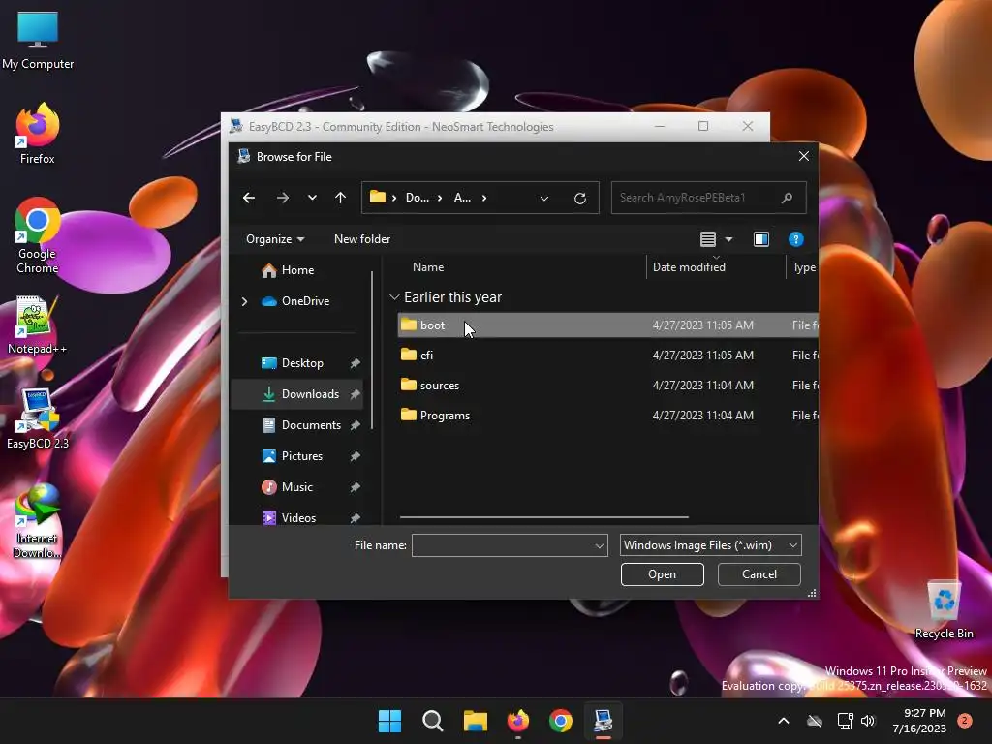
Task: Open the Recycle Bin on the desktop
Action: [x=944, y=610]
